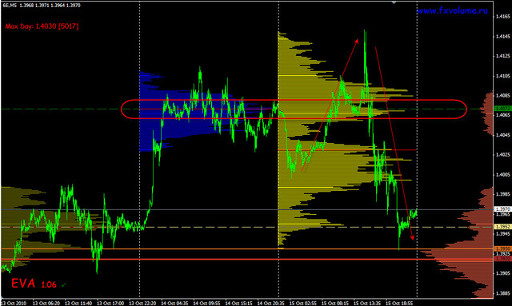Viewport: 512px width, 306px height.
Task: Click the white 1.3970 current price tag
Action: click(502, 209)
